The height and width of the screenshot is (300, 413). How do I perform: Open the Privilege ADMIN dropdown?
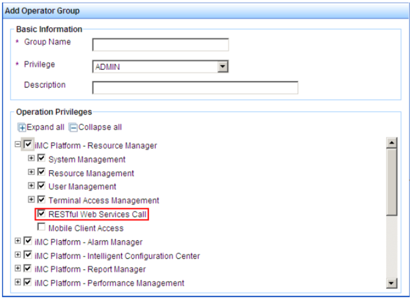(x=160, y=67)
